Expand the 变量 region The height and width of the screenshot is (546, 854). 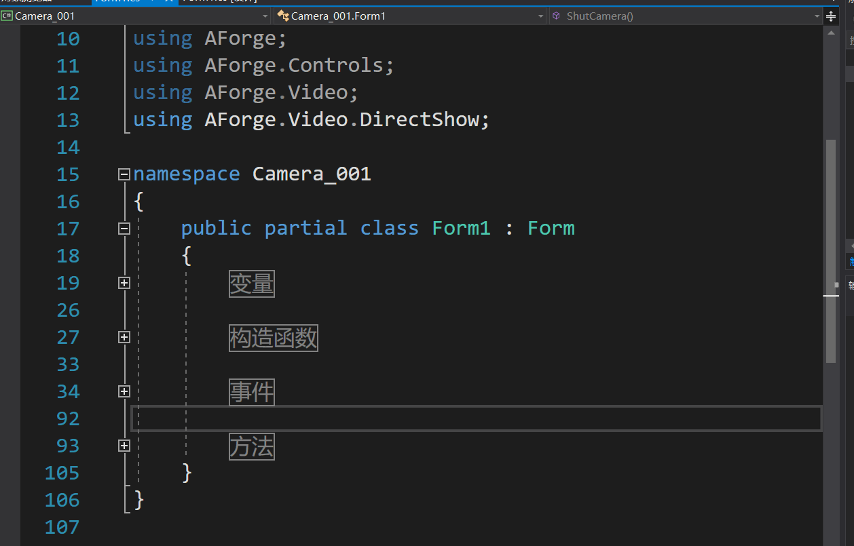[x=124, y=283]
